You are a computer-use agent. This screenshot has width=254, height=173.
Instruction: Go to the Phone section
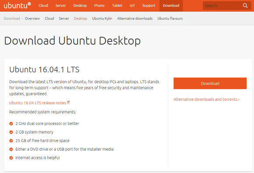click(x=99, y=6)
